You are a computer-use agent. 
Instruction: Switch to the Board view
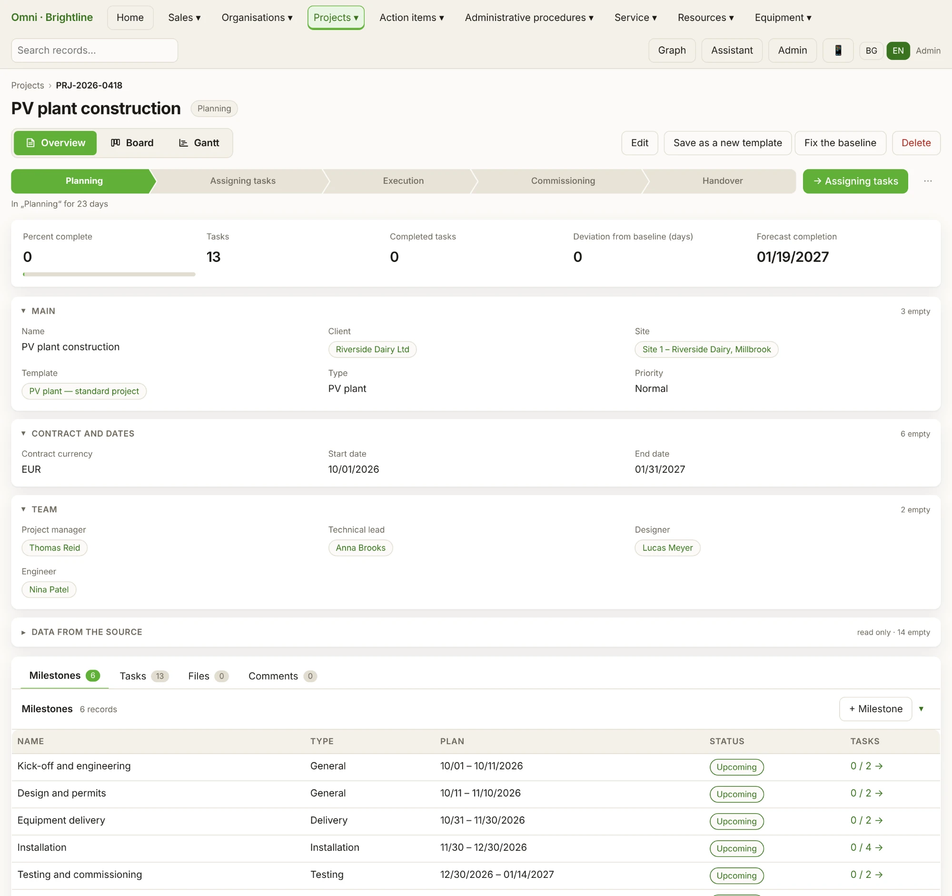click(x=132, y=143)
